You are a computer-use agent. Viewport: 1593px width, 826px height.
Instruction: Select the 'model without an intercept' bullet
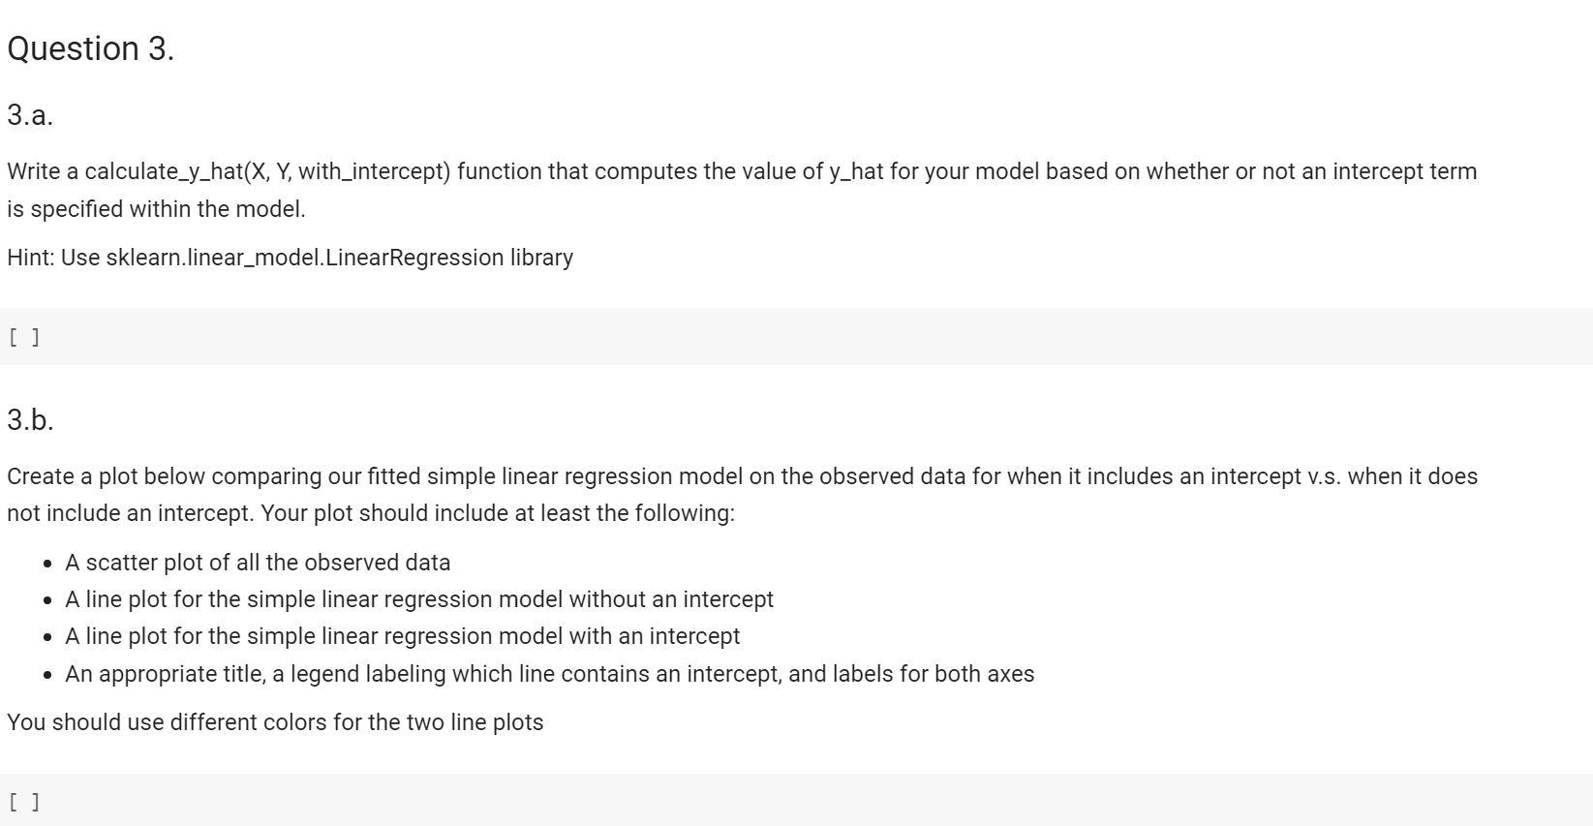[x=419, y=599]
